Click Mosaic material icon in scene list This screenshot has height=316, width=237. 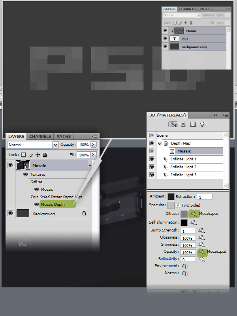coord(172,151)
